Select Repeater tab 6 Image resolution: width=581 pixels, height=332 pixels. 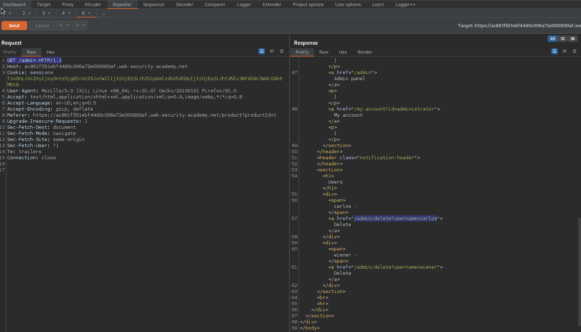tap(83, 13)
